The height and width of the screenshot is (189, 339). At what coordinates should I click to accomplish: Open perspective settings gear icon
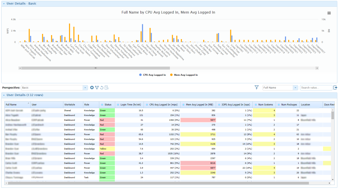pos(92,88)
